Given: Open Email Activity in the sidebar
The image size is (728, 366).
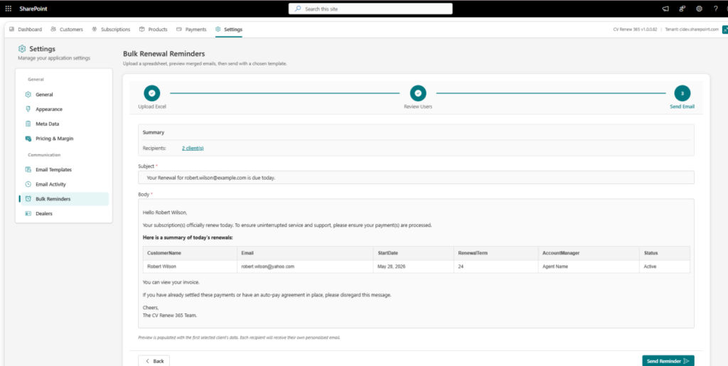Looking at the screenshot, I should [65, 184].
